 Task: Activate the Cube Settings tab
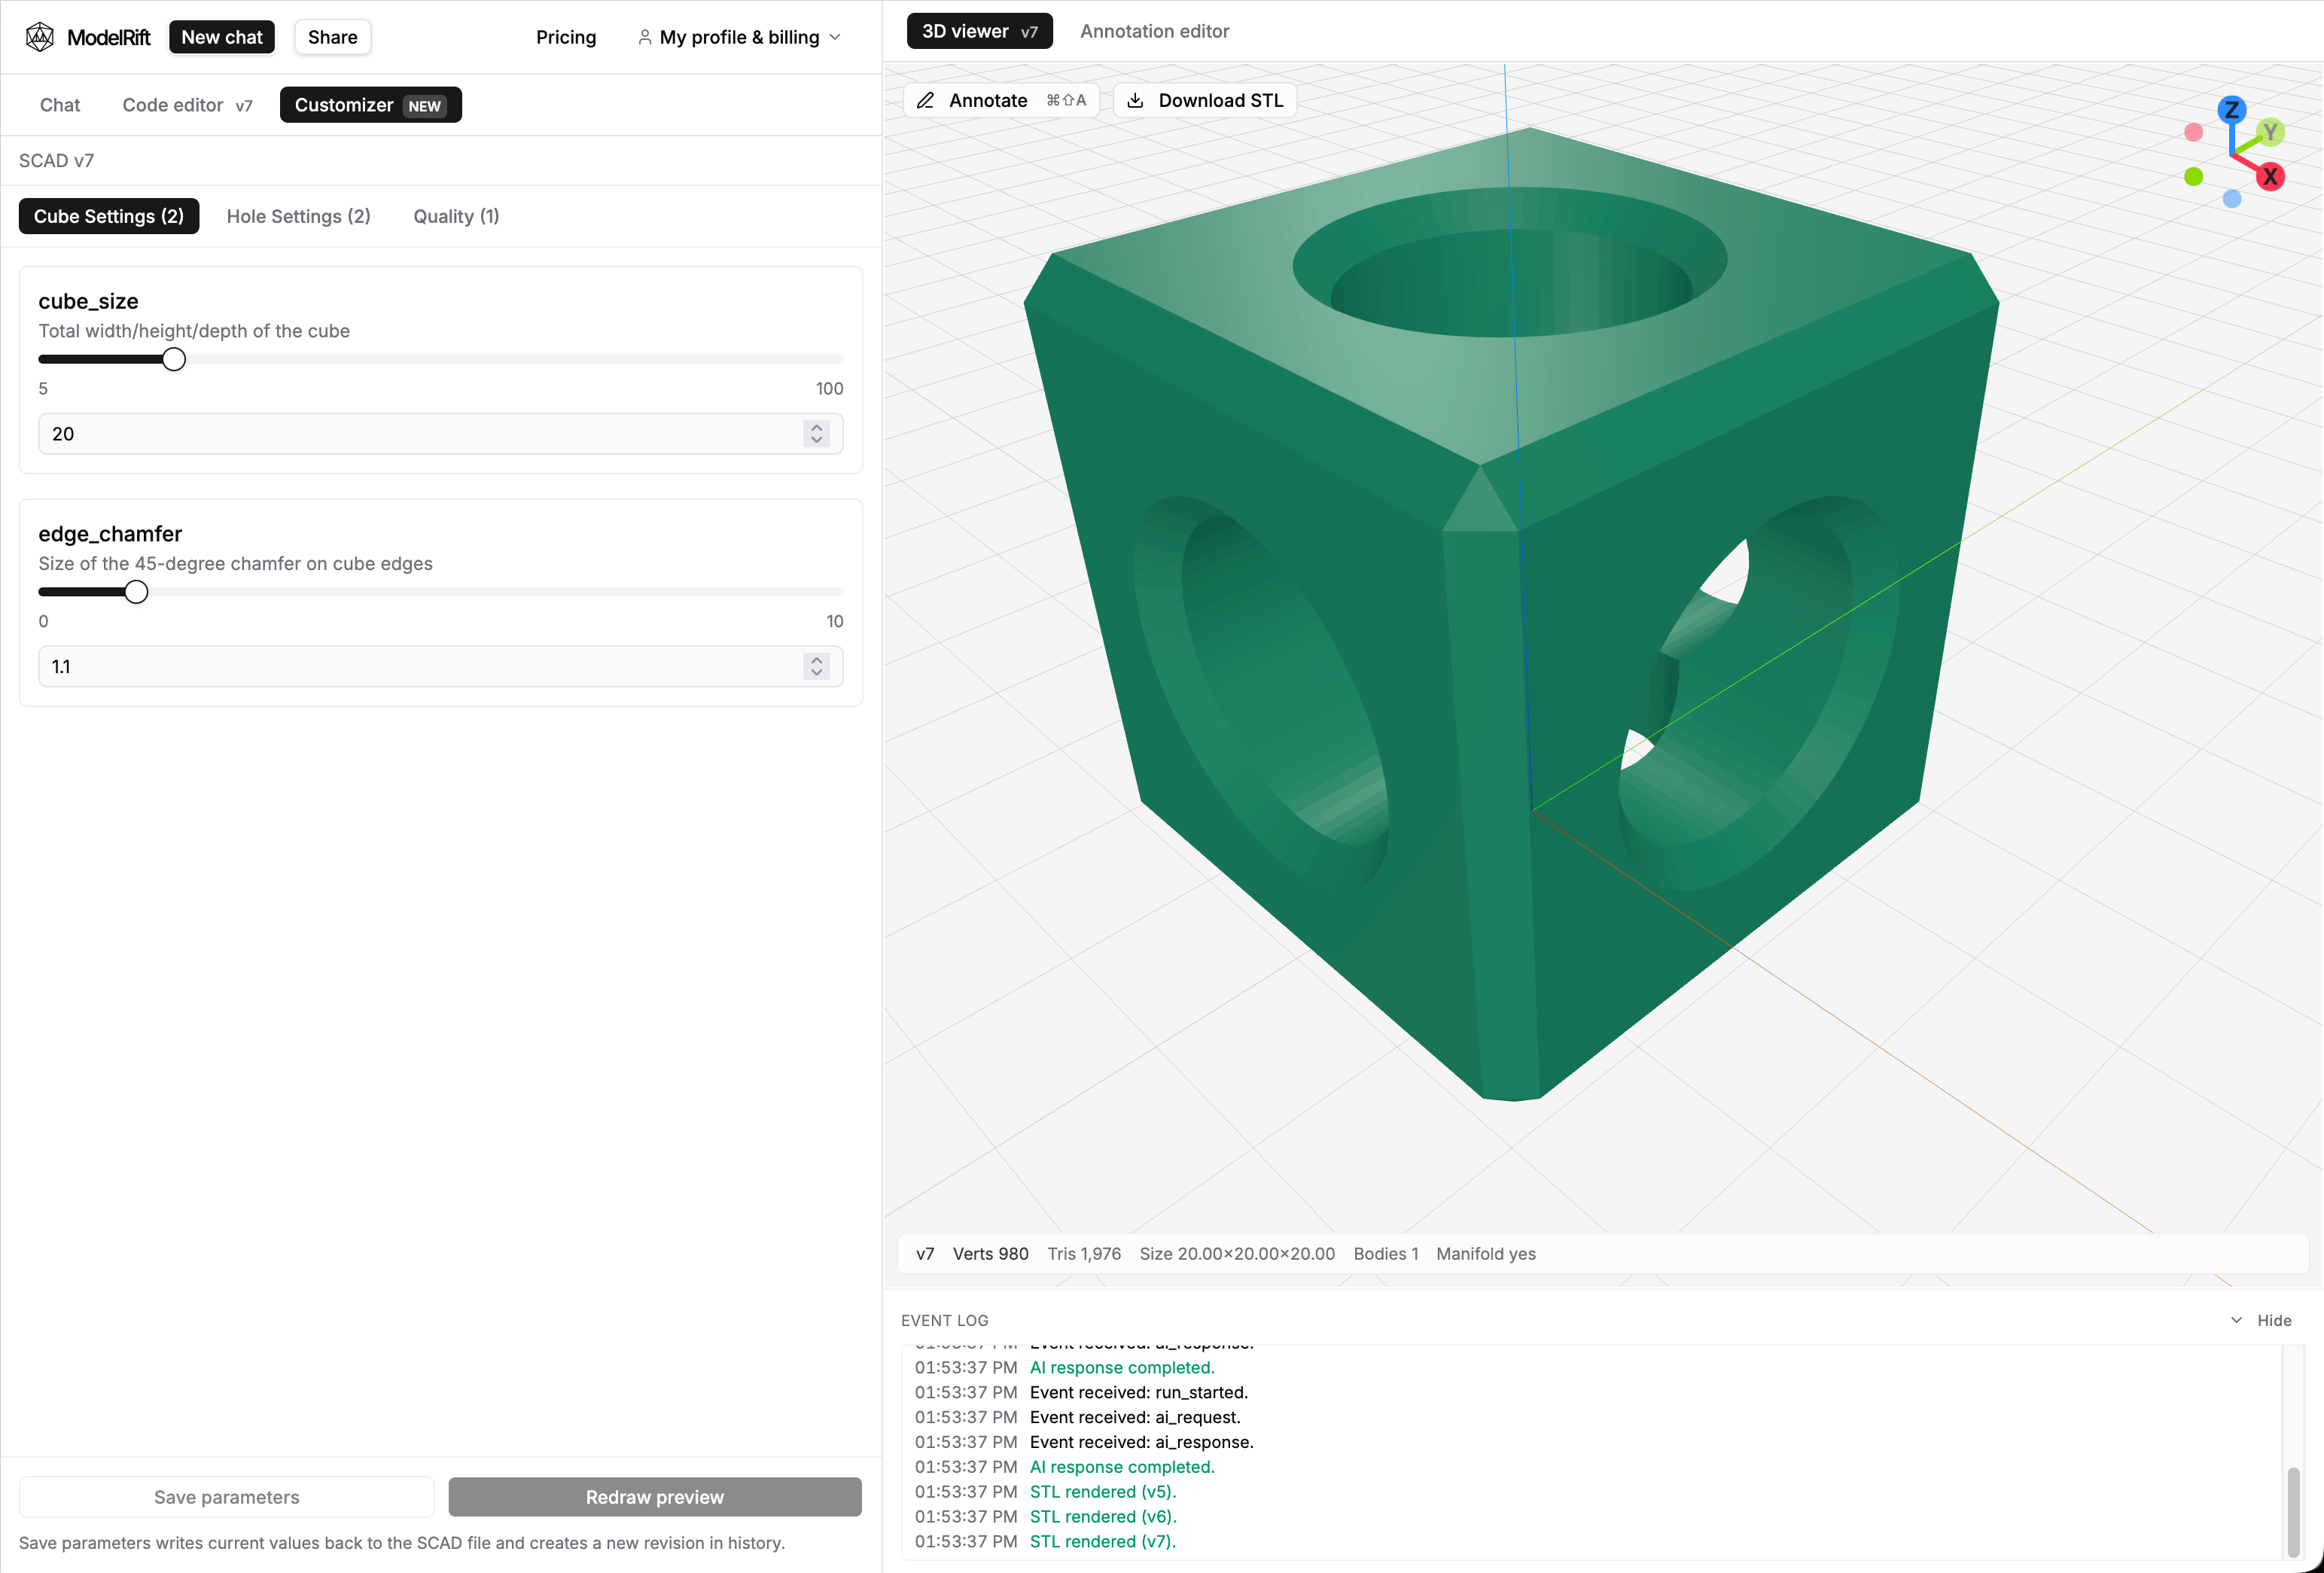108,216
